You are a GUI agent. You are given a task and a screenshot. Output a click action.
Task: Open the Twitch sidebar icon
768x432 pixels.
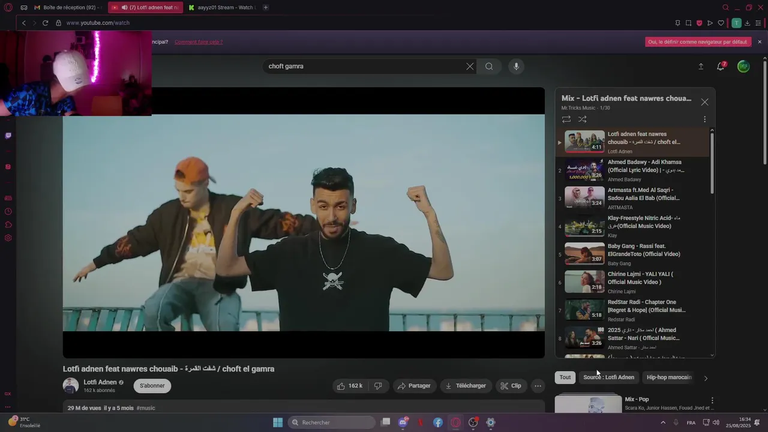(8, 136)
